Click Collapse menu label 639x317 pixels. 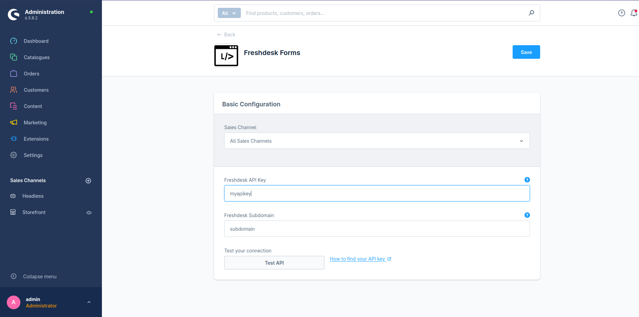pyautogui.click(x=40, y=277)
